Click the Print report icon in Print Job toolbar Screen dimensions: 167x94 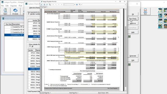coord(44,5)
